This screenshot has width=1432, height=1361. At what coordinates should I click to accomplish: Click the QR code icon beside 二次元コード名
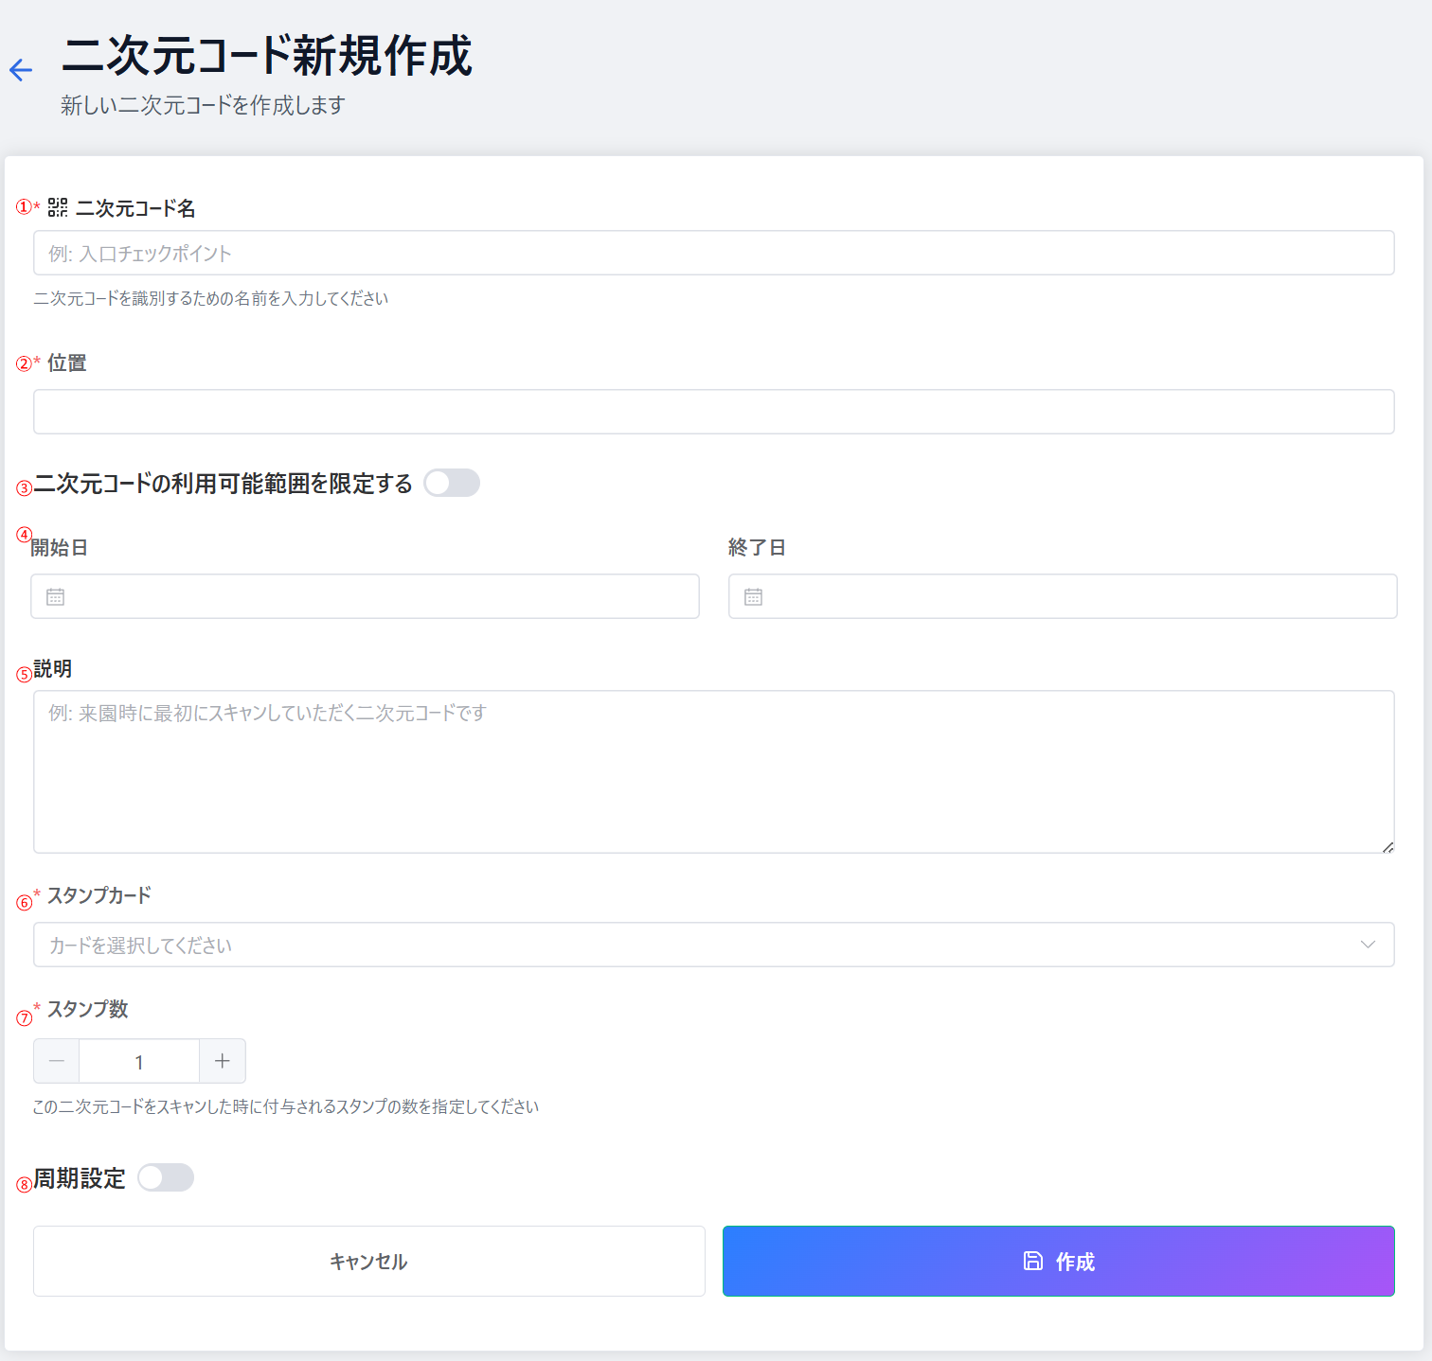[x=58, y=207]
